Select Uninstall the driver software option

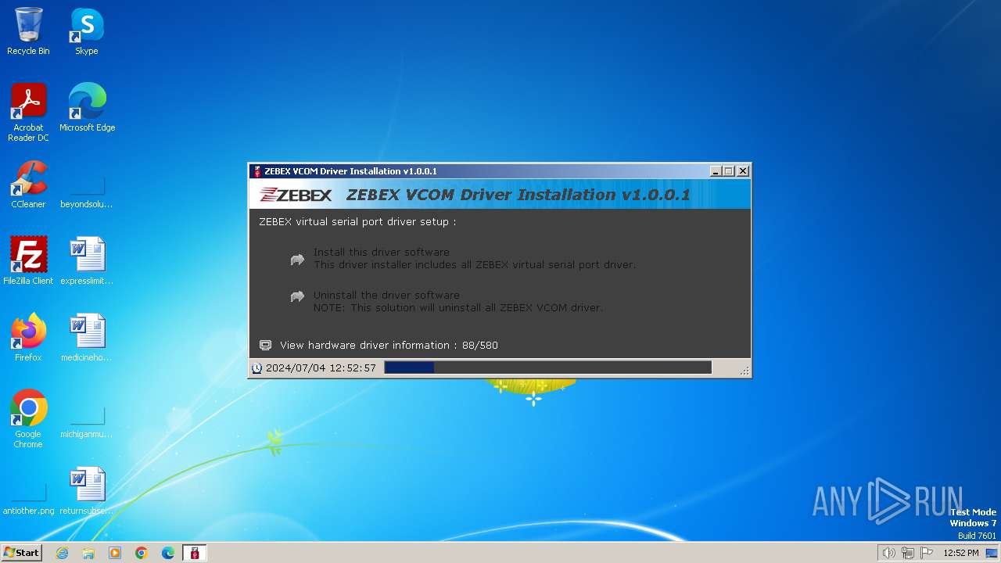458,301
